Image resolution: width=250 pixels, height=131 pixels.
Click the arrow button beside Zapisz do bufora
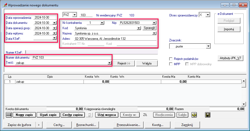(x=39, y=125)
